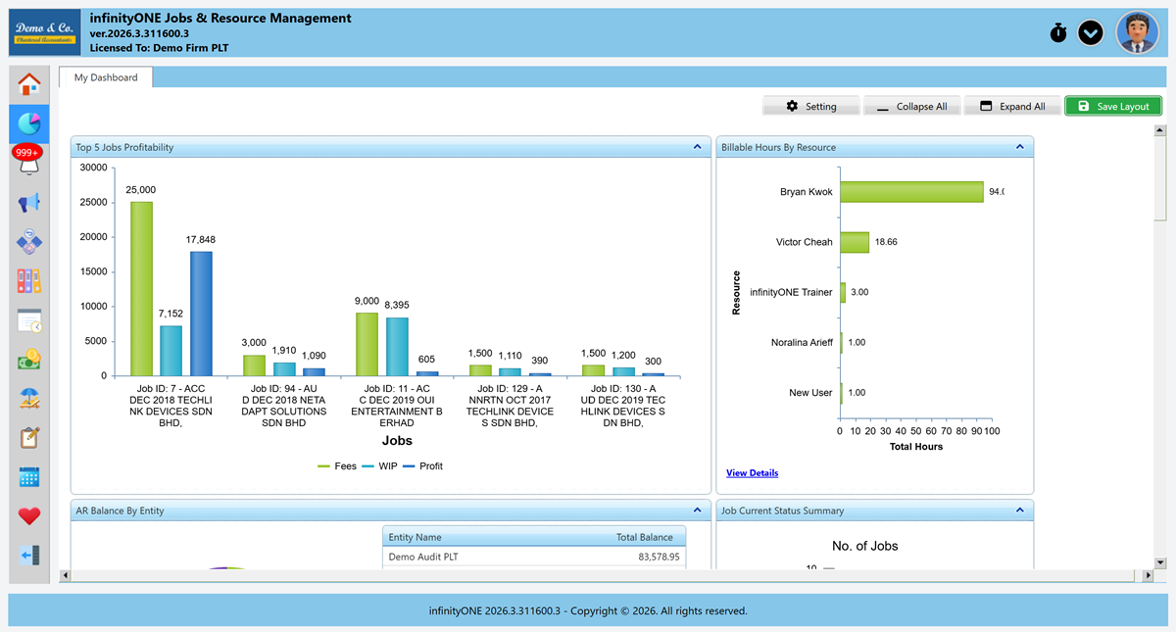Click Expand All button
Image resolution: width=1176 pixels, height=632 pixels.
pyautogui.click(x=1012, y=106)
